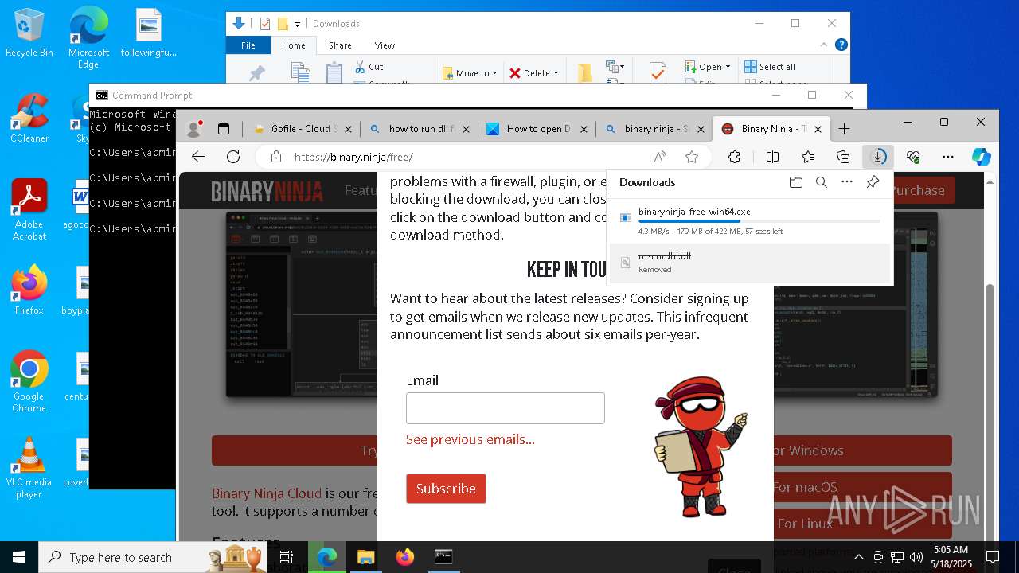Open Copilot in Edge

click(982, 157)
